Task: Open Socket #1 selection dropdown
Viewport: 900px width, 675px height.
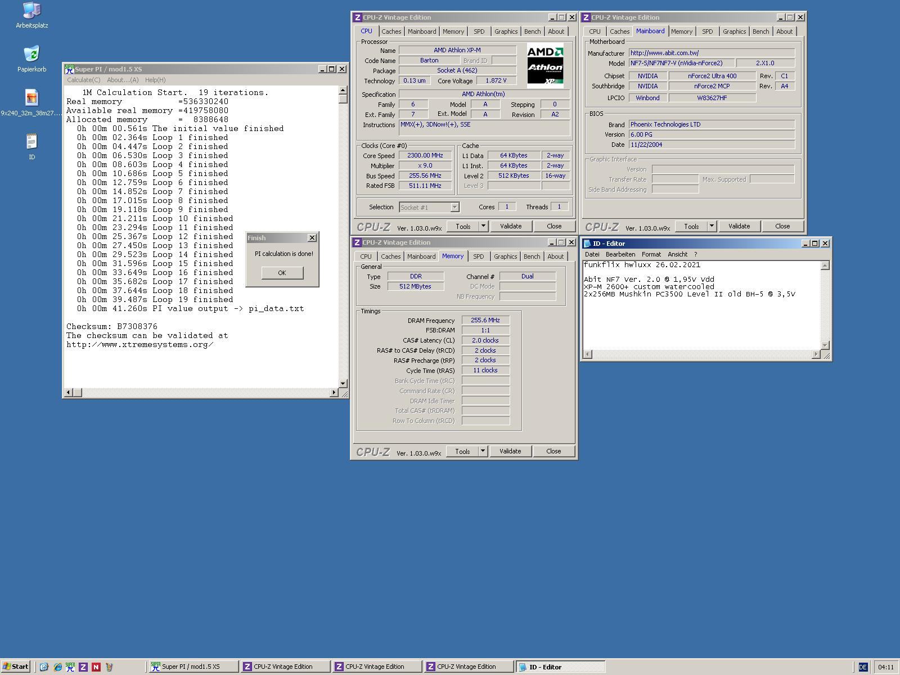Action: [429, 208]
